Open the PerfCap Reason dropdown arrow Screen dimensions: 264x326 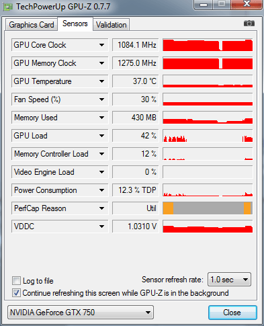[x=101, y=208]
